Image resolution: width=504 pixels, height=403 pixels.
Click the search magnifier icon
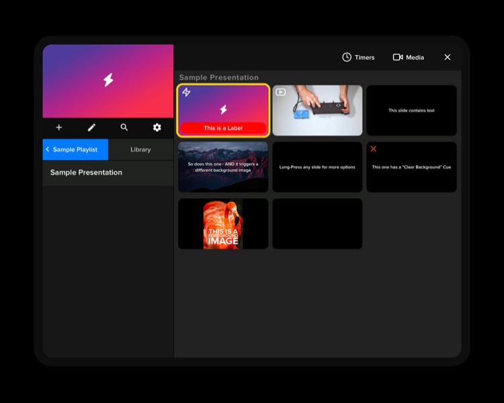point(124,128)
